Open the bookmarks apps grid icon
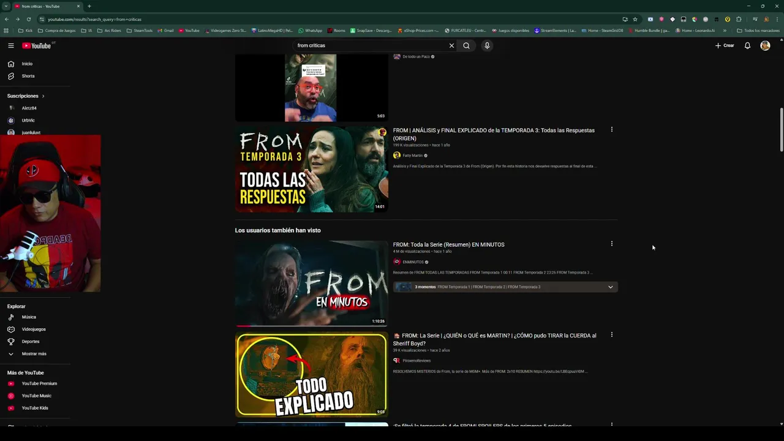784x441 pixels. [6, 31]
